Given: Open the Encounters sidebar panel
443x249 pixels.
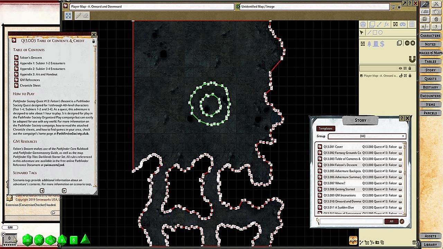Looking at the screenshot, I should tap(430, 96).
